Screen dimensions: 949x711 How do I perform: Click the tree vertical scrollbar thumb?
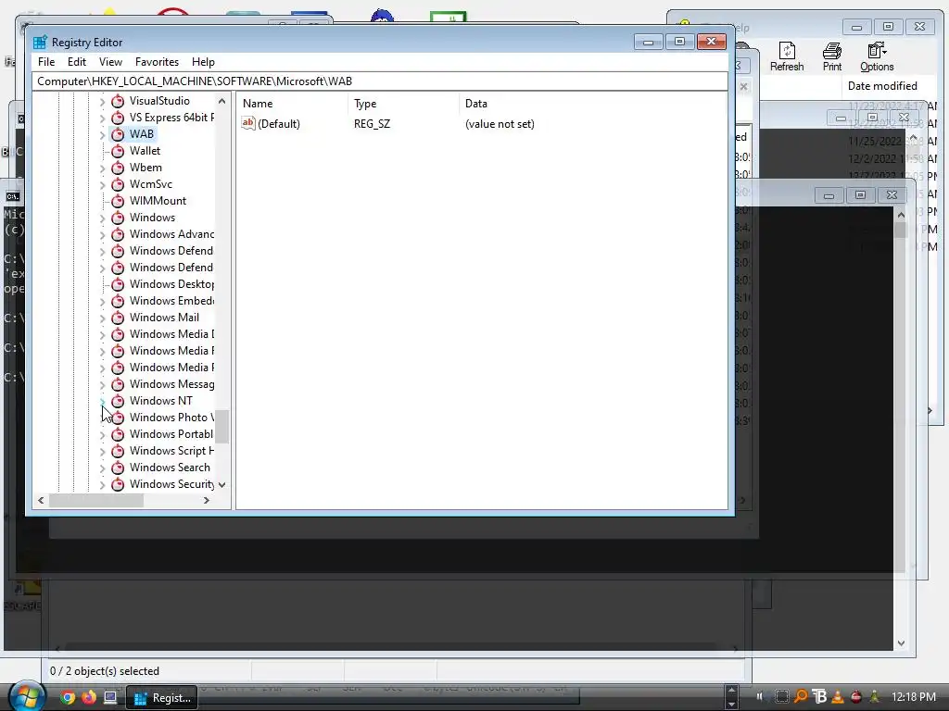click(222, 426)
